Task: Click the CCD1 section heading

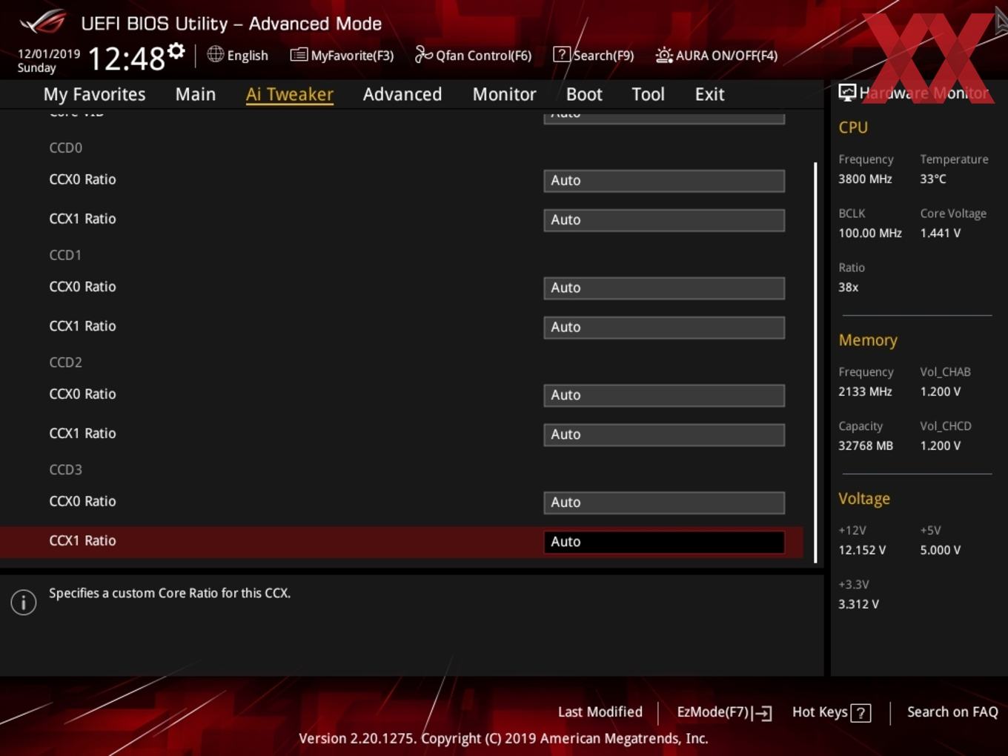Action: coord(65,255)
